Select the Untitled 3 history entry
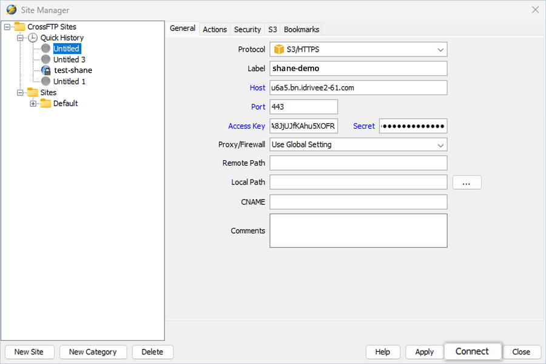The image size is (546, 364). point(69,59)
